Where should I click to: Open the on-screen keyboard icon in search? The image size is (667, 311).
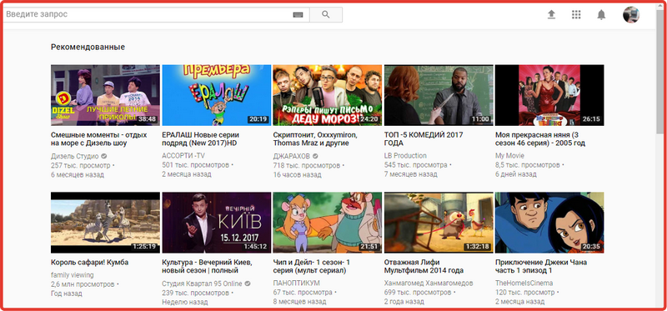click(x=298, y=15)
